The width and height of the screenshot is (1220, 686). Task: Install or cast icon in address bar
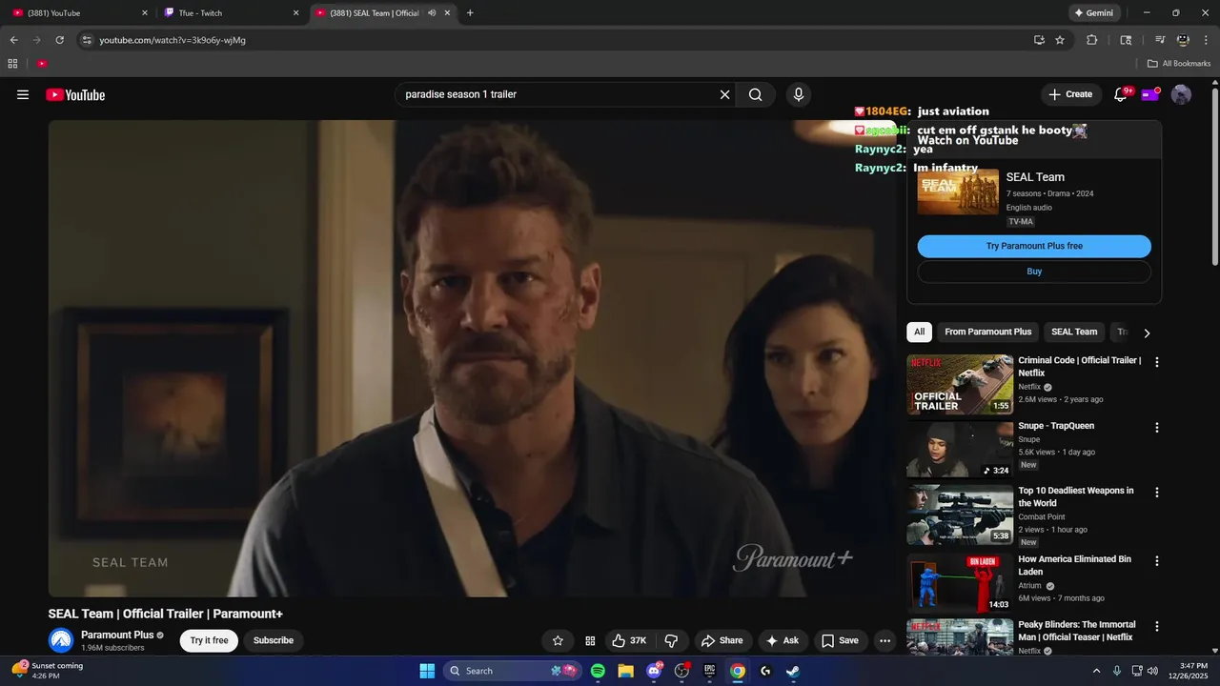[x=1039, y=40]
